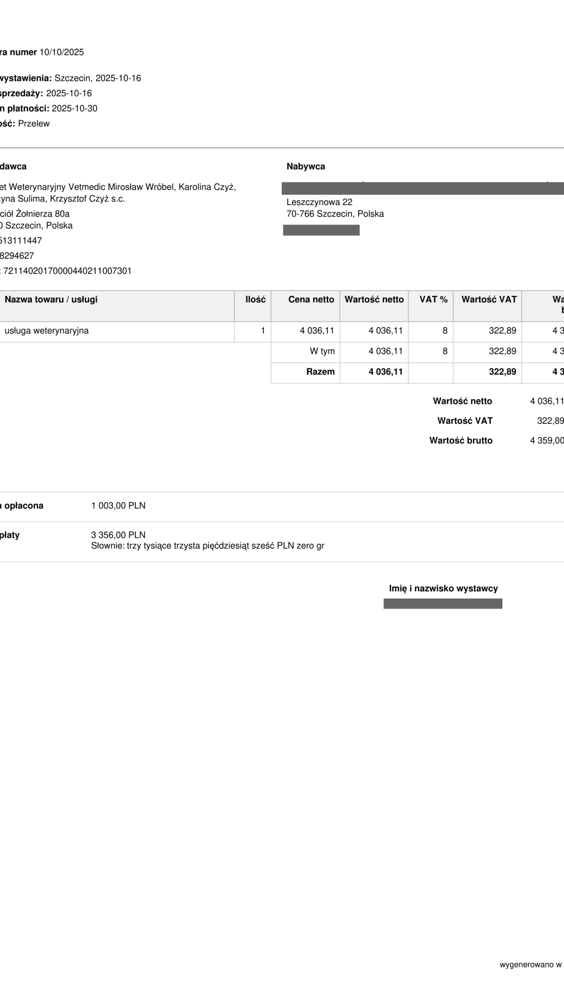This screenshot has height=1002, width=564.
Task: Click the Razem row label
Action: pos(320,372)
